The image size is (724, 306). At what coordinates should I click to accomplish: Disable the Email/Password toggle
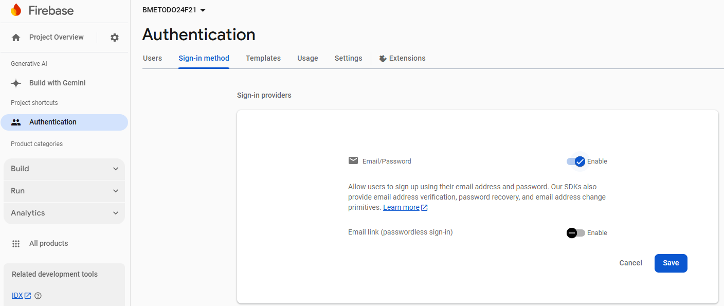coord(576,161)
